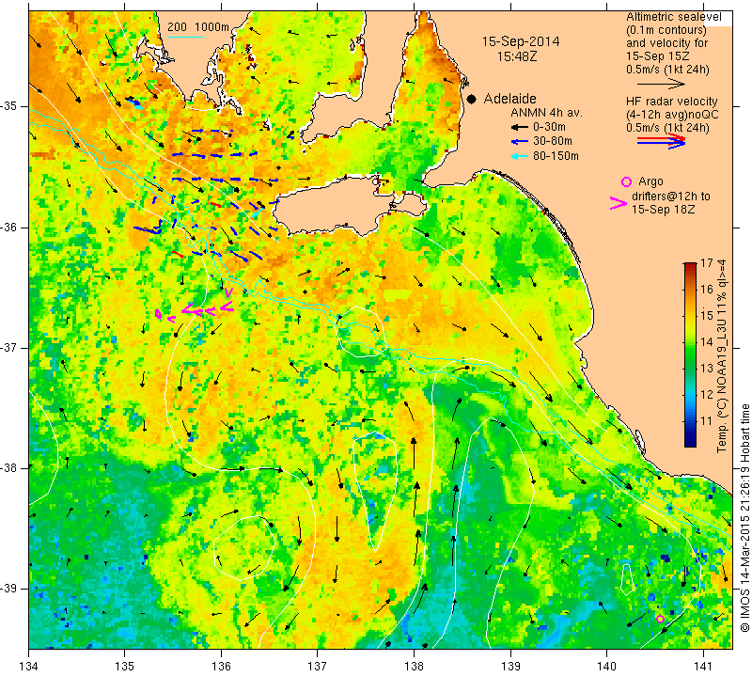
Task: Click the 'Altimetric sealevel' heading text
Action: (673, 17)
